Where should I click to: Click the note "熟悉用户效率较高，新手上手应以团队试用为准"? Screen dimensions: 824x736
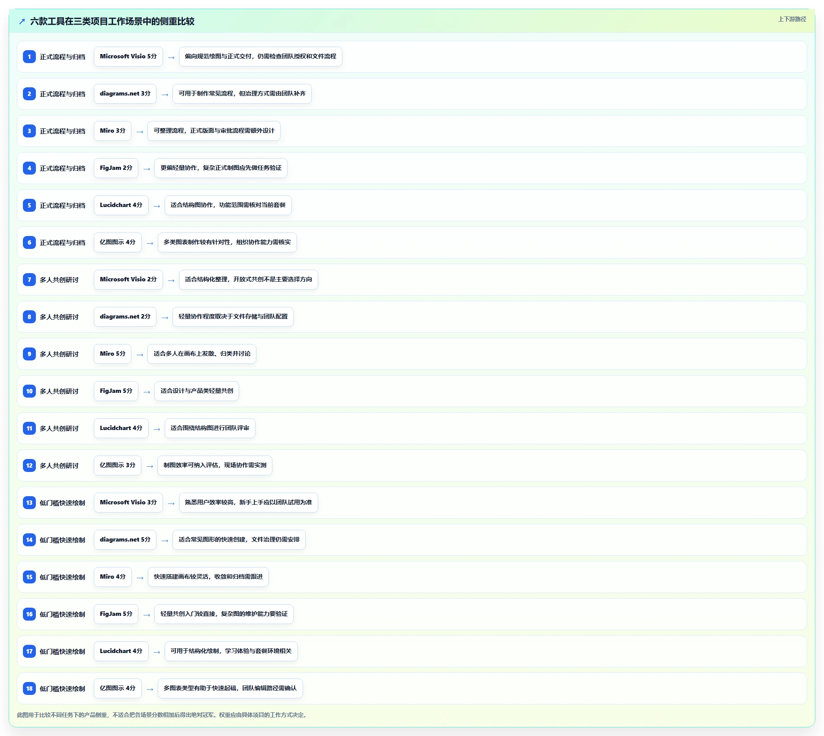point(249,503)
